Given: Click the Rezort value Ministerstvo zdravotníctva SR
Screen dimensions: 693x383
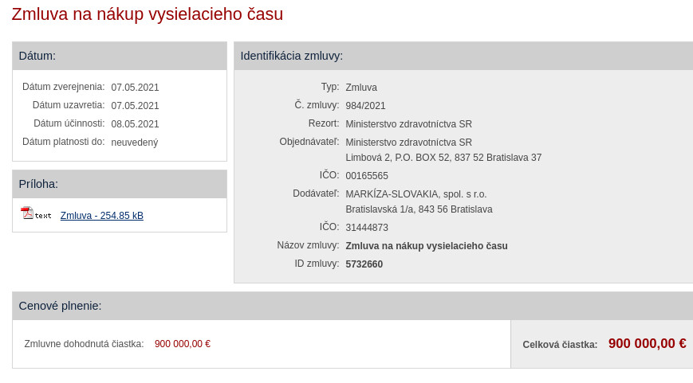Looking at the screenshot, I should pos(408,124).
